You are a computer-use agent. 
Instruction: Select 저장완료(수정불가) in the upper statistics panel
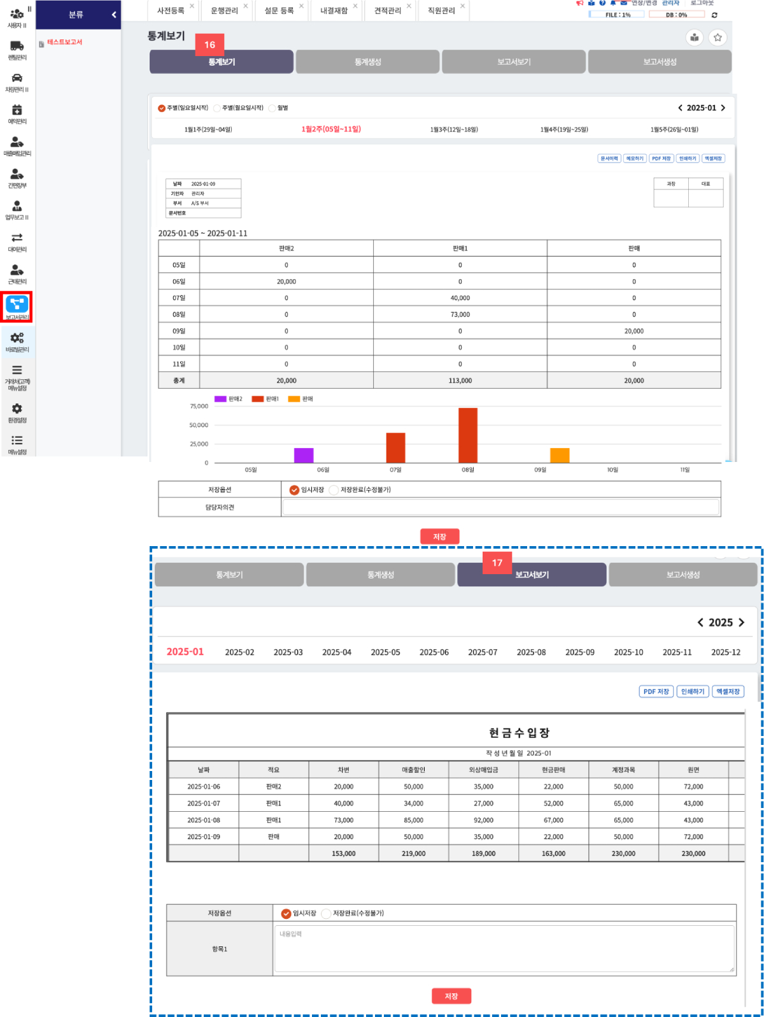coord(334,490)
